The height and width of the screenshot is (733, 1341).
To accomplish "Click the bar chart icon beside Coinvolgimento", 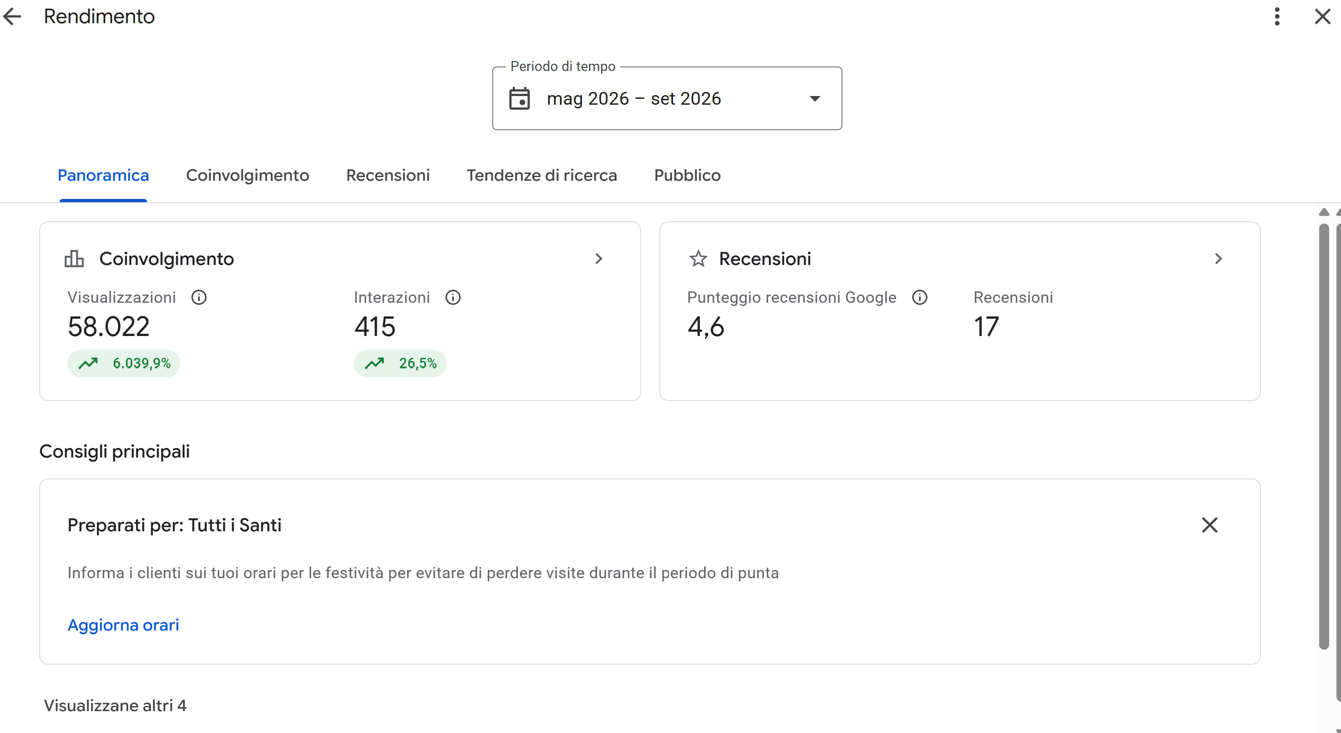I will tap(74, 259).
